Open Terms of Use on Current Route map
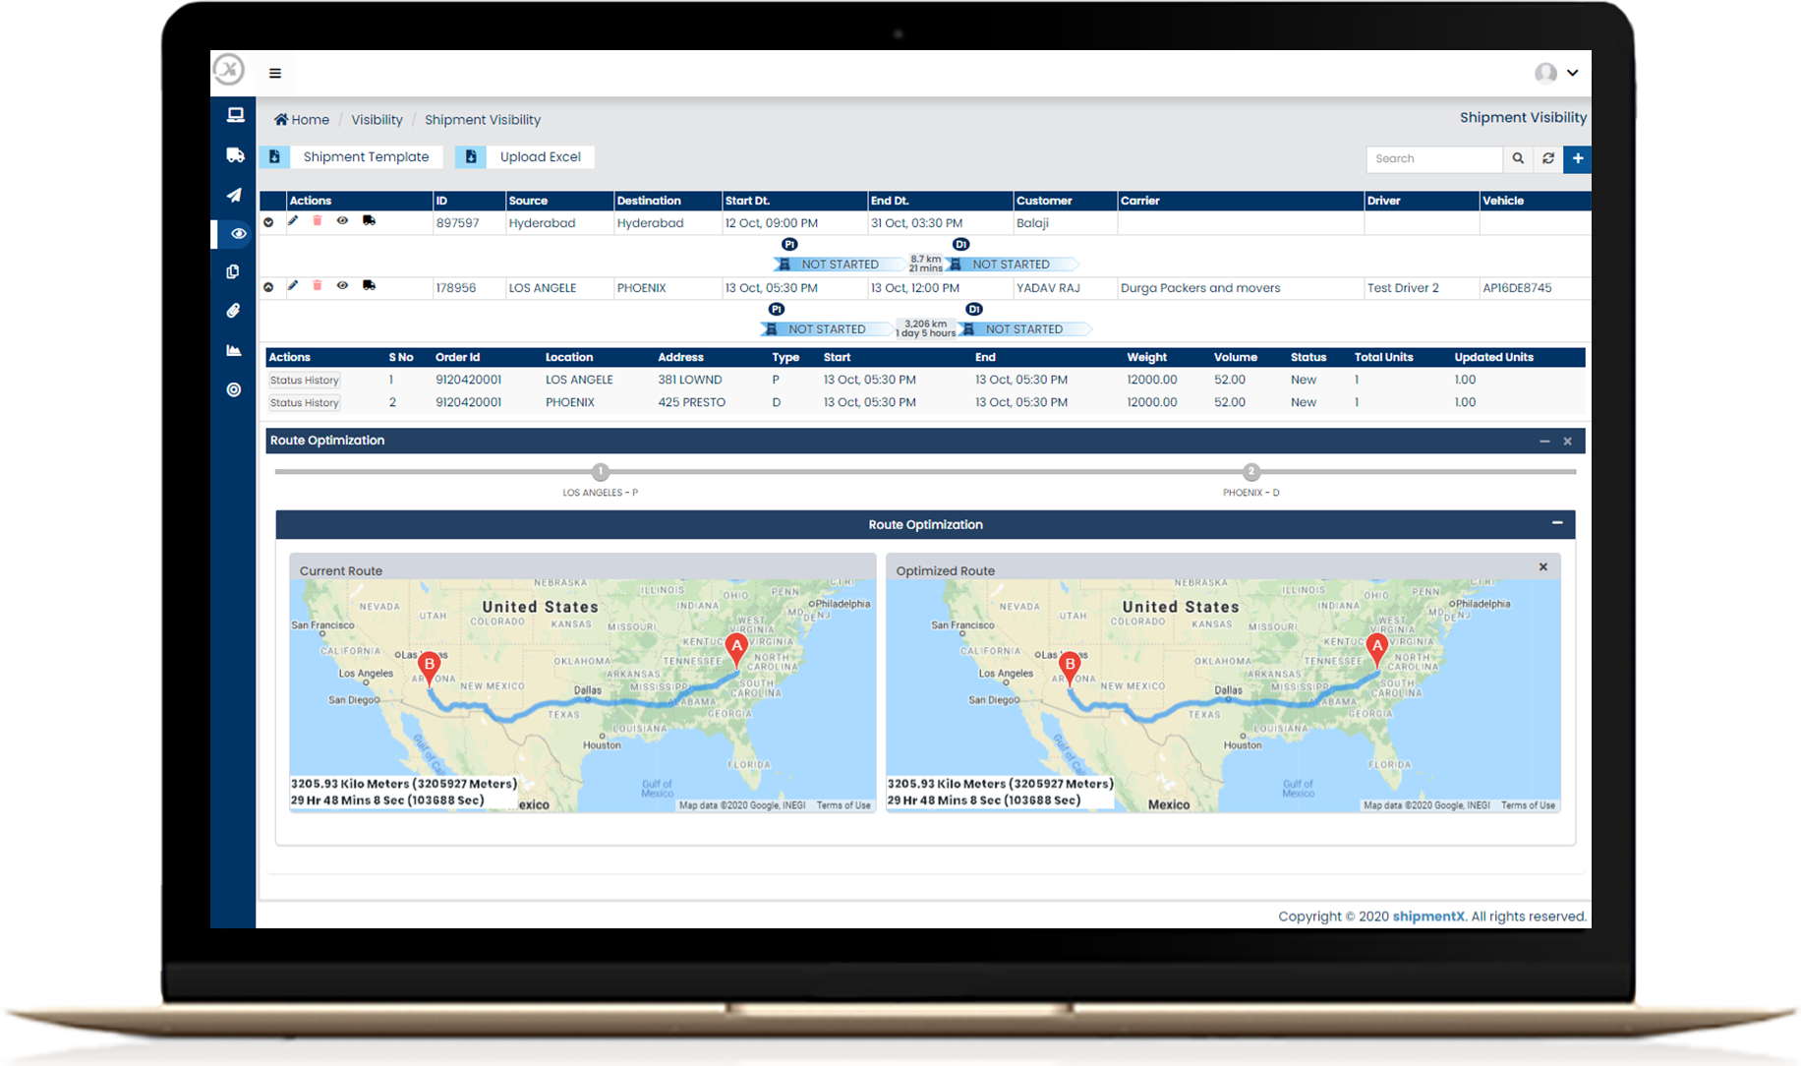 pyautogui.click(x=843, y=805)
